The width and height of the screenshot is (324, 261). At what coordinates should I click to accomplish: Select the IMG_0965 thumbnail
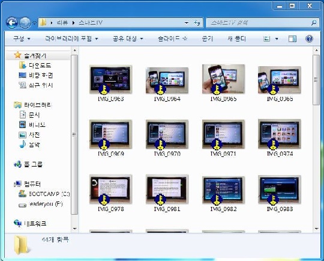[x=223, y=83]
